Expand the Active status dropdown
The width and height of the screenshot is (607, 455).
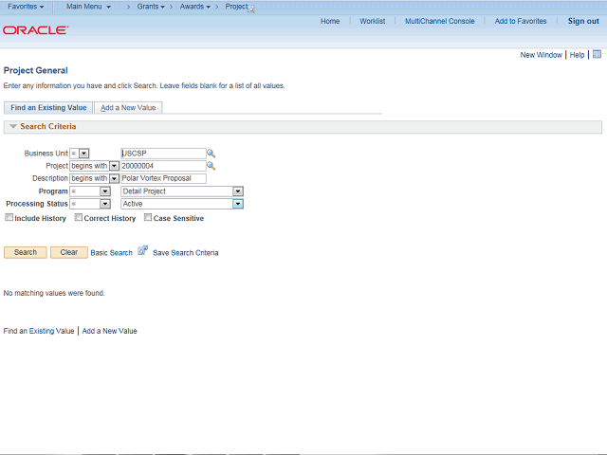238,204
